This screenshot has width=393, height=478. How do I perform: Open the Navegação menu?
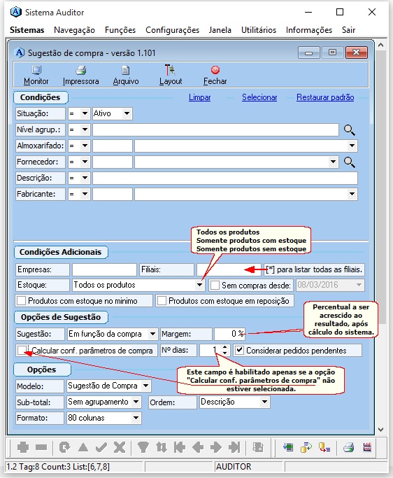pyautogui.click(x=74, y=30)
